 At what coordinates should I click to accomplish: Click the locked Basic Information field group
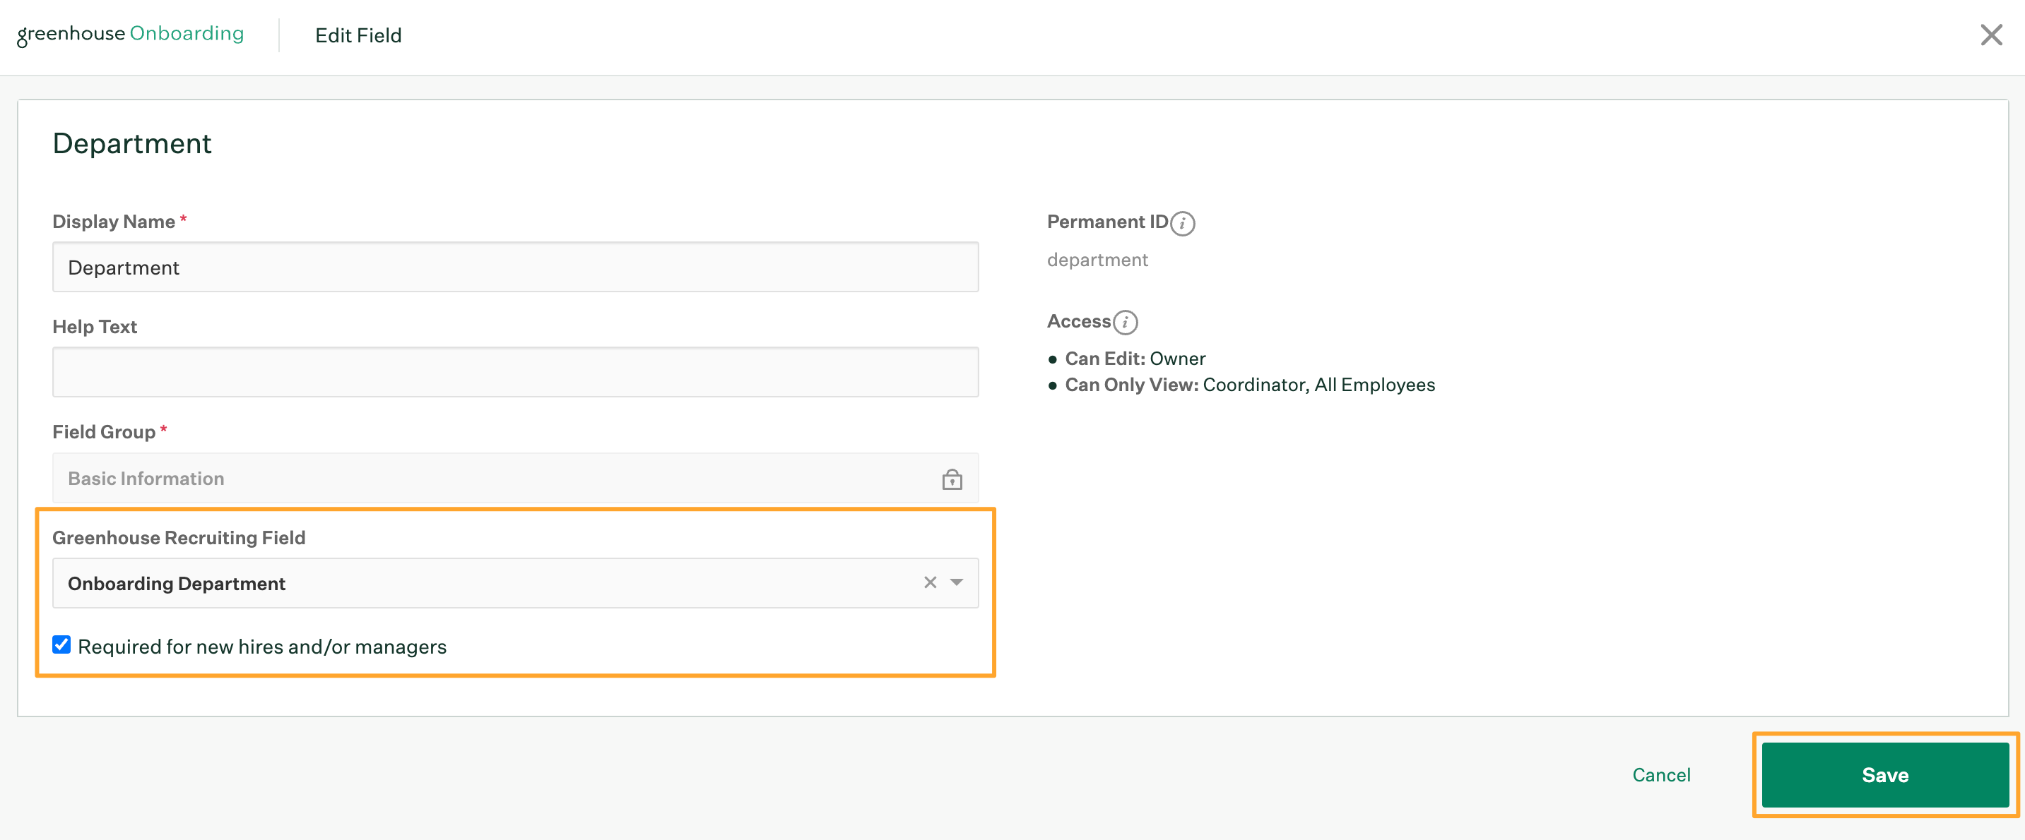tap(472, 478)
